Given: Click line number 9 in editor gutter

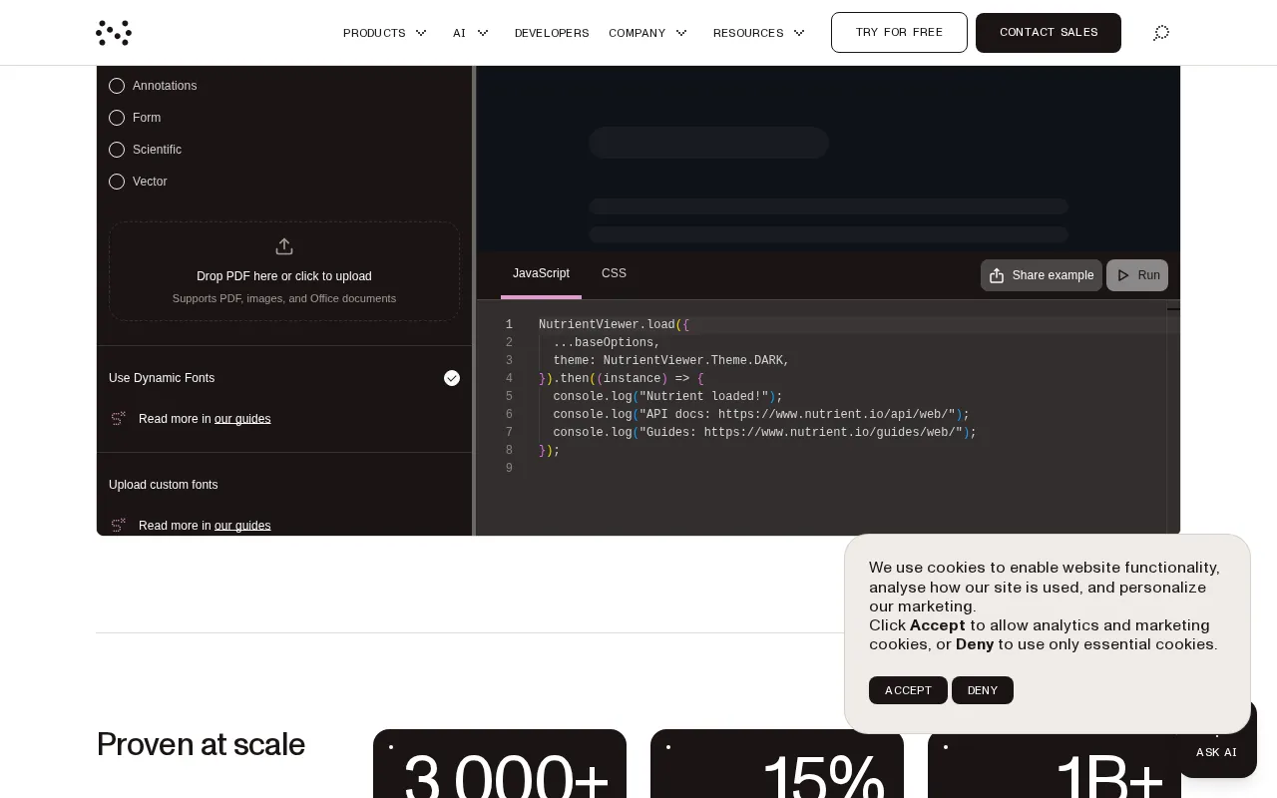Looking at the screenshot, I should [509, 469].
